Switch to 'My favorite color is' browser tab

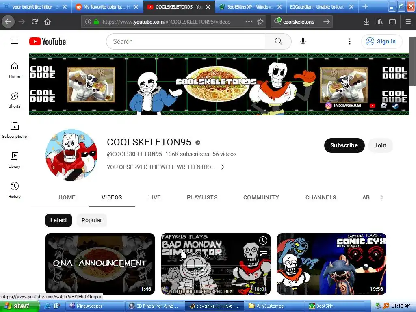107,6
